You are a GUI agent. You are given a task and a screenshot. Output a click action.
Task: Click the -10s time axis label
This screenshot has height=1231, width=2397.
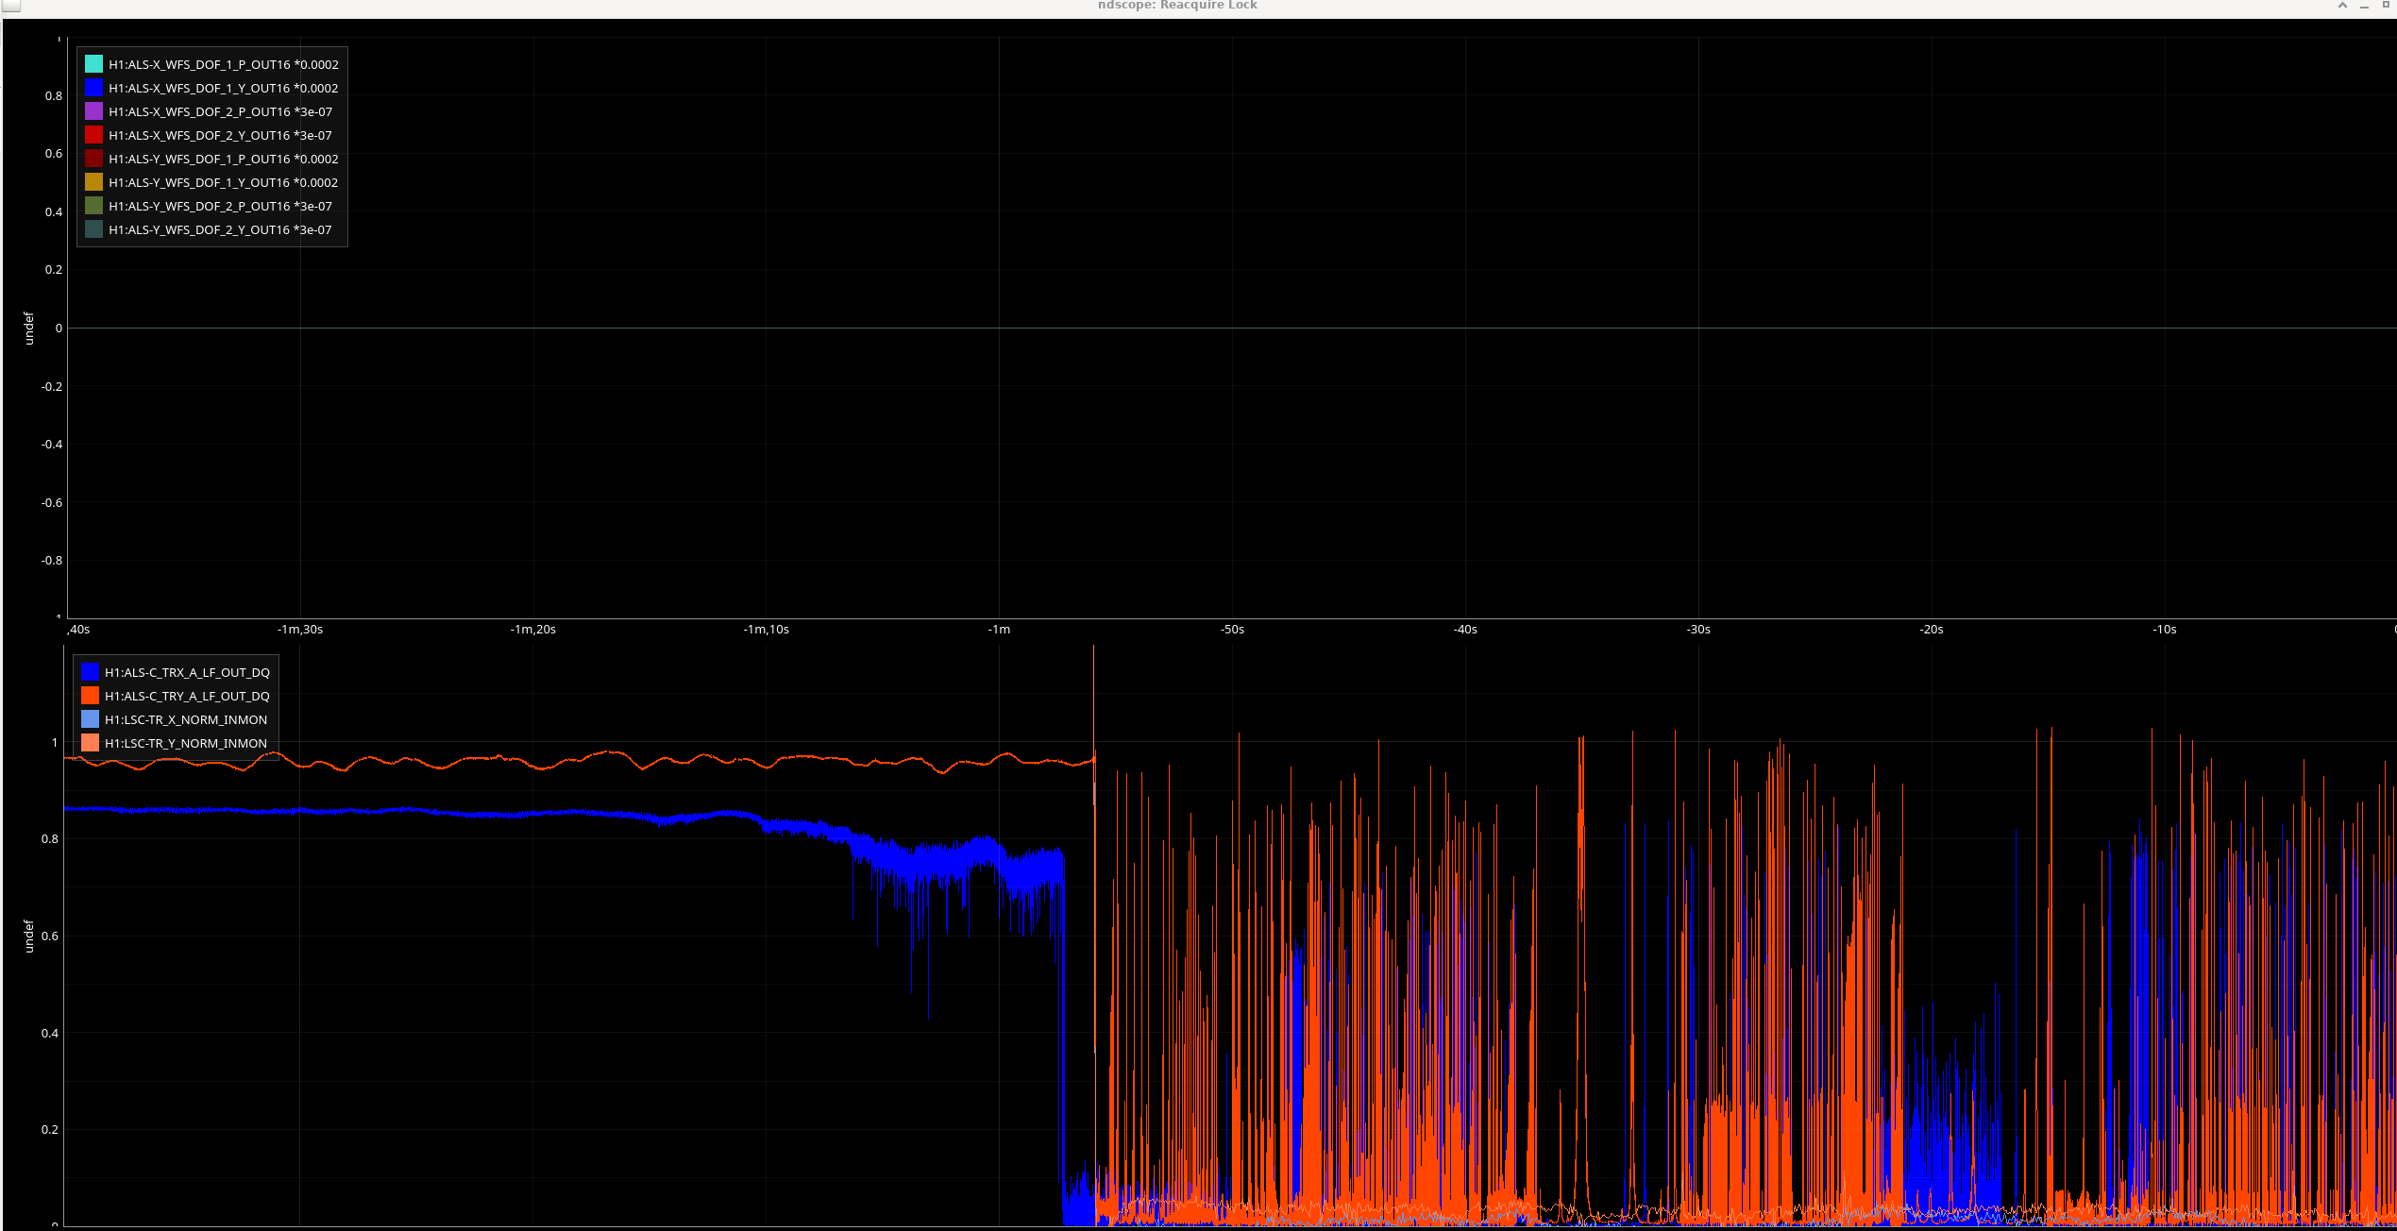click(2165, 629)
